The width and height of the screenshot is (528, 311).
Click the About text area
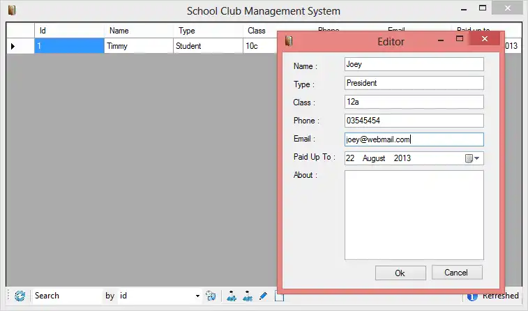[414, 215]
